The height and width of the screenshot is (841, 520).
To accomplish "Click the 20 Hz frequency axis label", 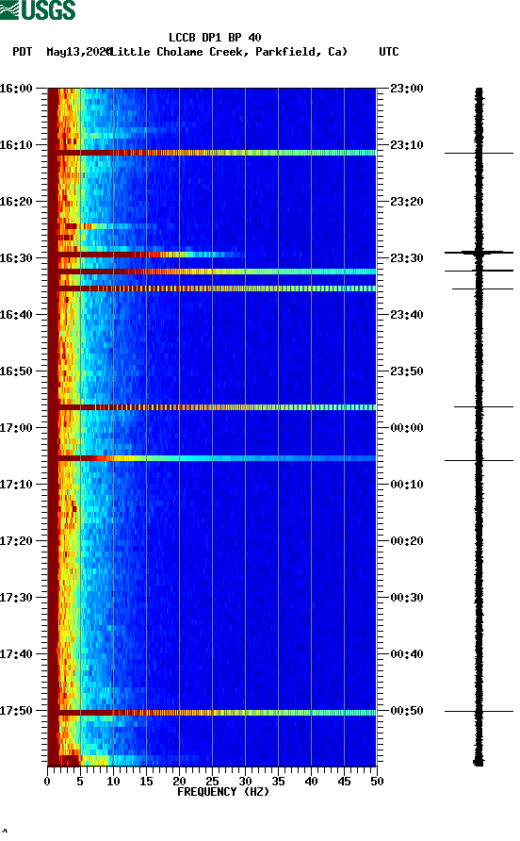I will (x=179, y=782).
